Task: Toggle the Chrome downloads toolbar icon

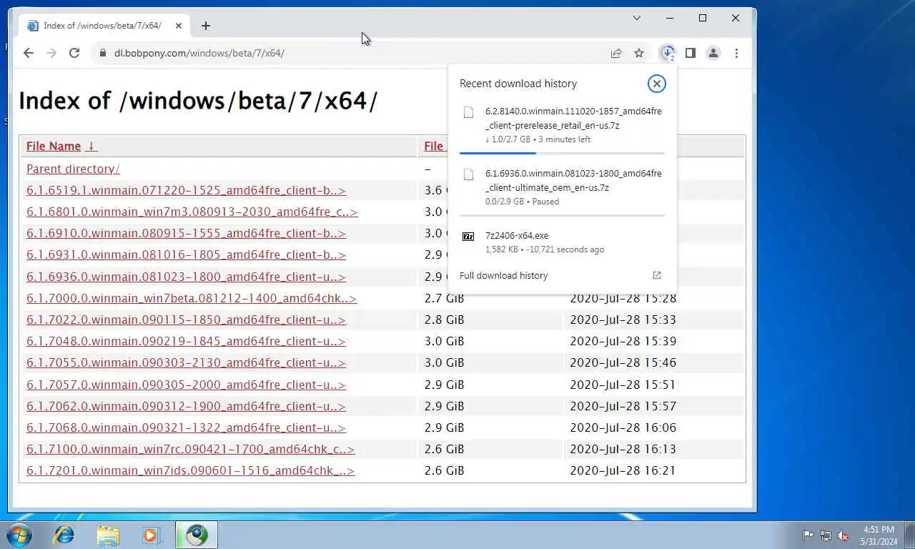Action: [668, 53]
